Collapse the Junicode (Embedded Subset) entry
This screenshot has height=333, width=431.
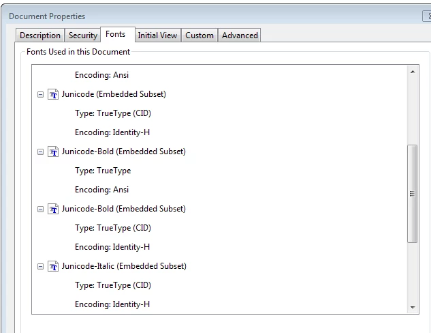pyautogui.click(x=40, y=95)
